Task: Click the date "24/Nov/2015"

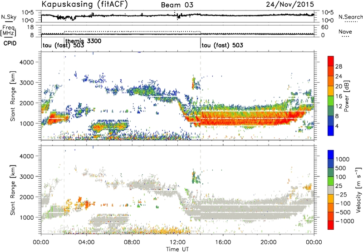Action: tap(290, 5)
